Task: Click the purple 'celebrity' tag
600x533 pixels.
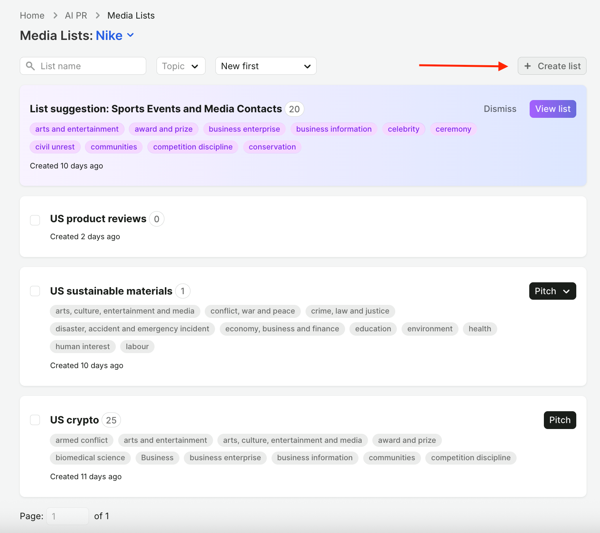Action: pos(404,129)
